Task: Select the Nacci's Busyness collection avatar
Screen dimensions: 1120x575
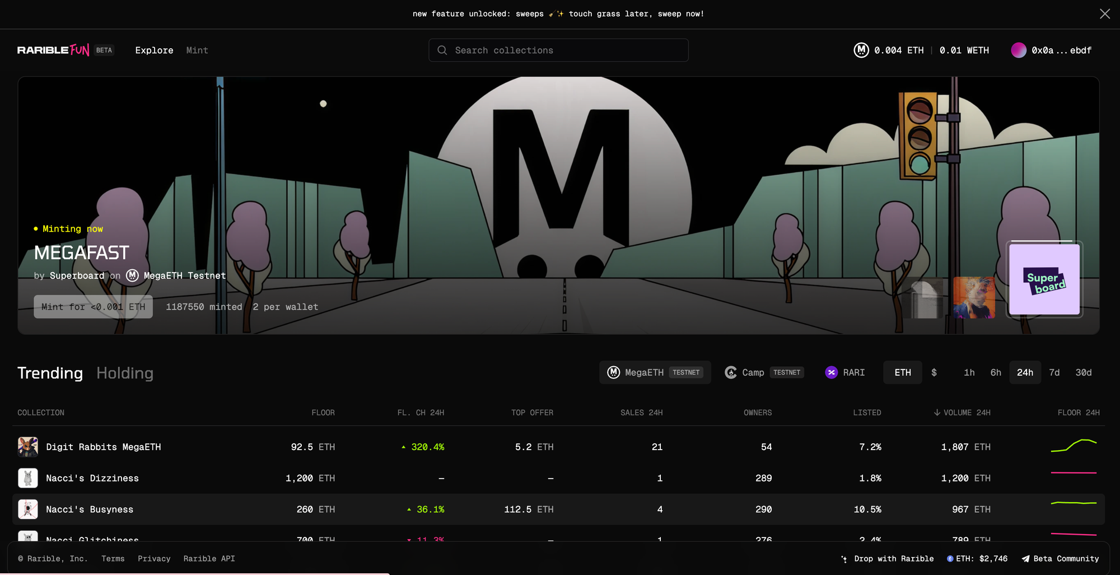Action: pos(28,509)
